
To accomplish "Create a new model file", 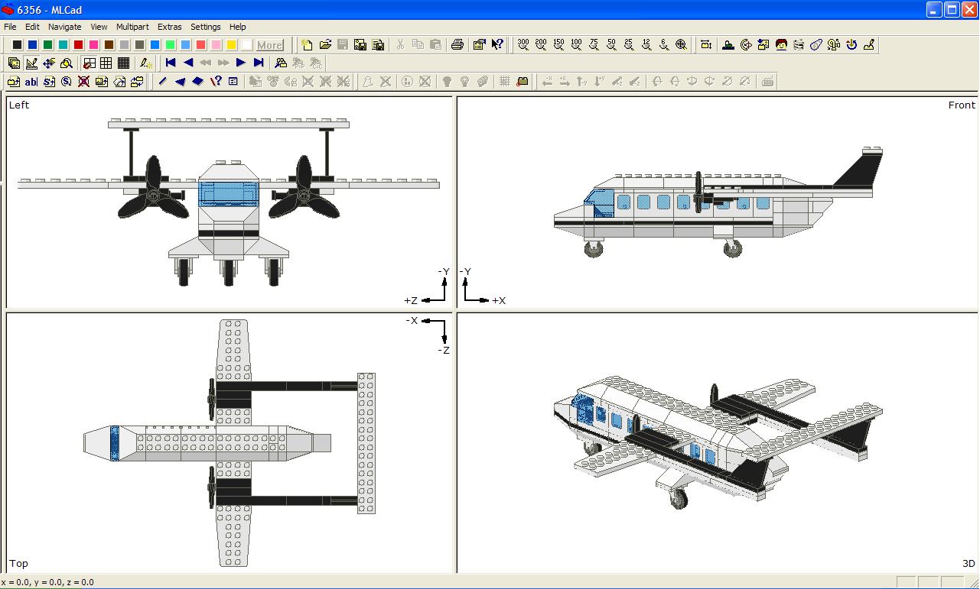I will pos(308,45).
